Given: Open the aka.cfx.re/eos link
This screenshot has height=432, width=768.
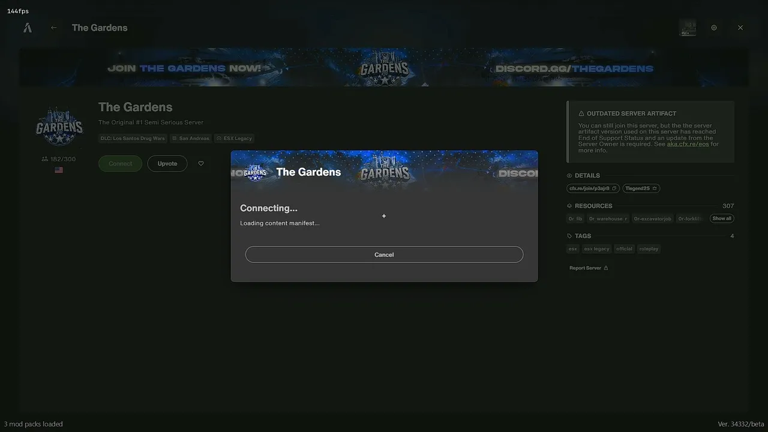Looking at the screenshot, I should click(x=688, y=144).
